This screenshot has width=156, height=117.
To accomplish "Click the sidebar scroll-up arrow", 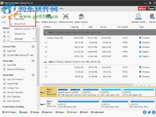I will (x=38, y=26).
